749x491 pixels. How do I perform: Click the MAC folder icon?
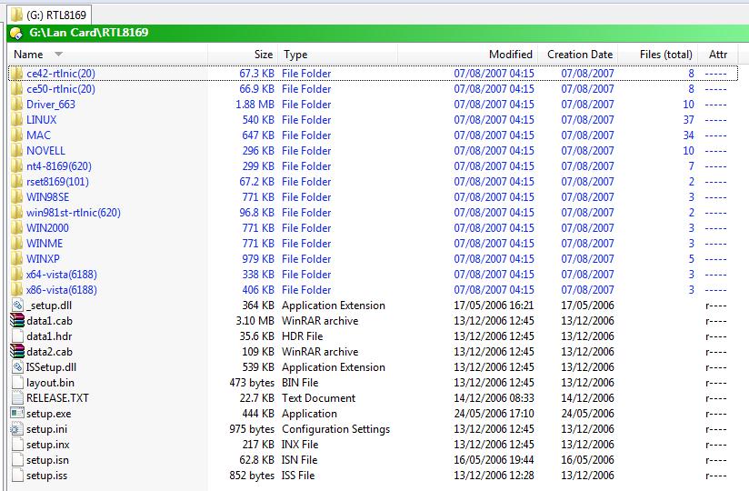[x=16, y=135]
